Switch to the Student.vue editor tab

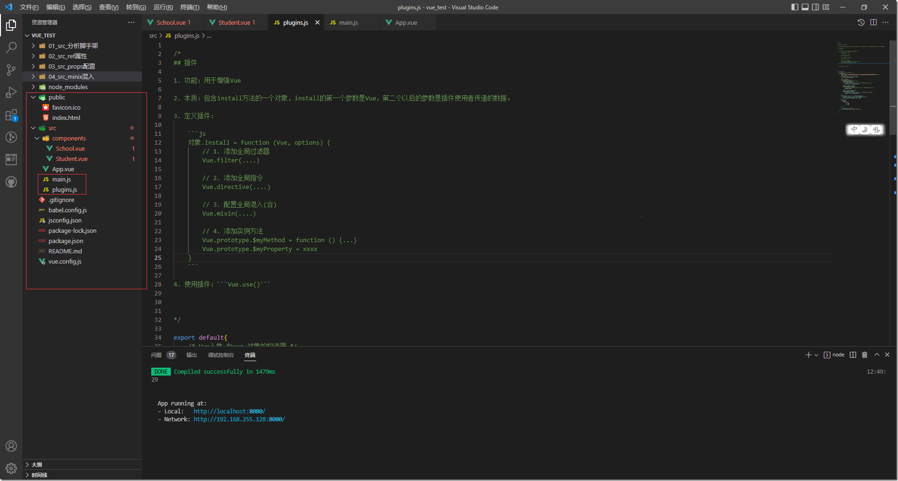click(x=236, y=22)
